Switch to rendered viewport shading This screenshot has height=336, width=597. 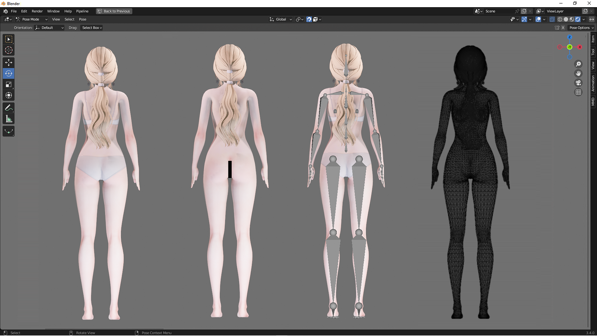click(578, 19)
